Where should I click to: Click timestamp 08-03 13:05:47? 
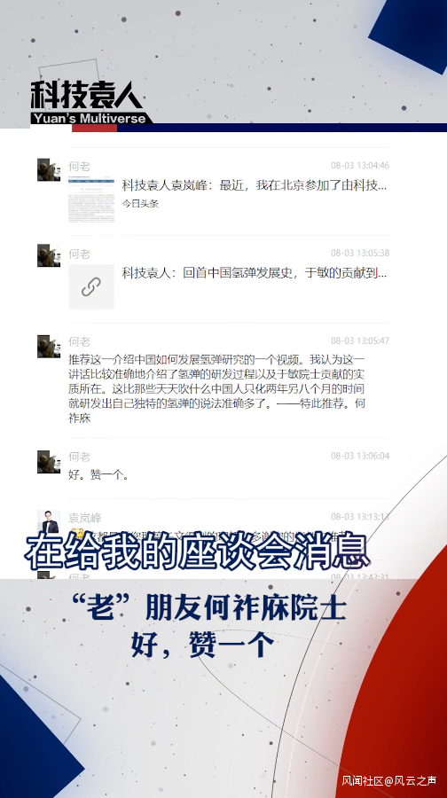[x=360, y=340]
